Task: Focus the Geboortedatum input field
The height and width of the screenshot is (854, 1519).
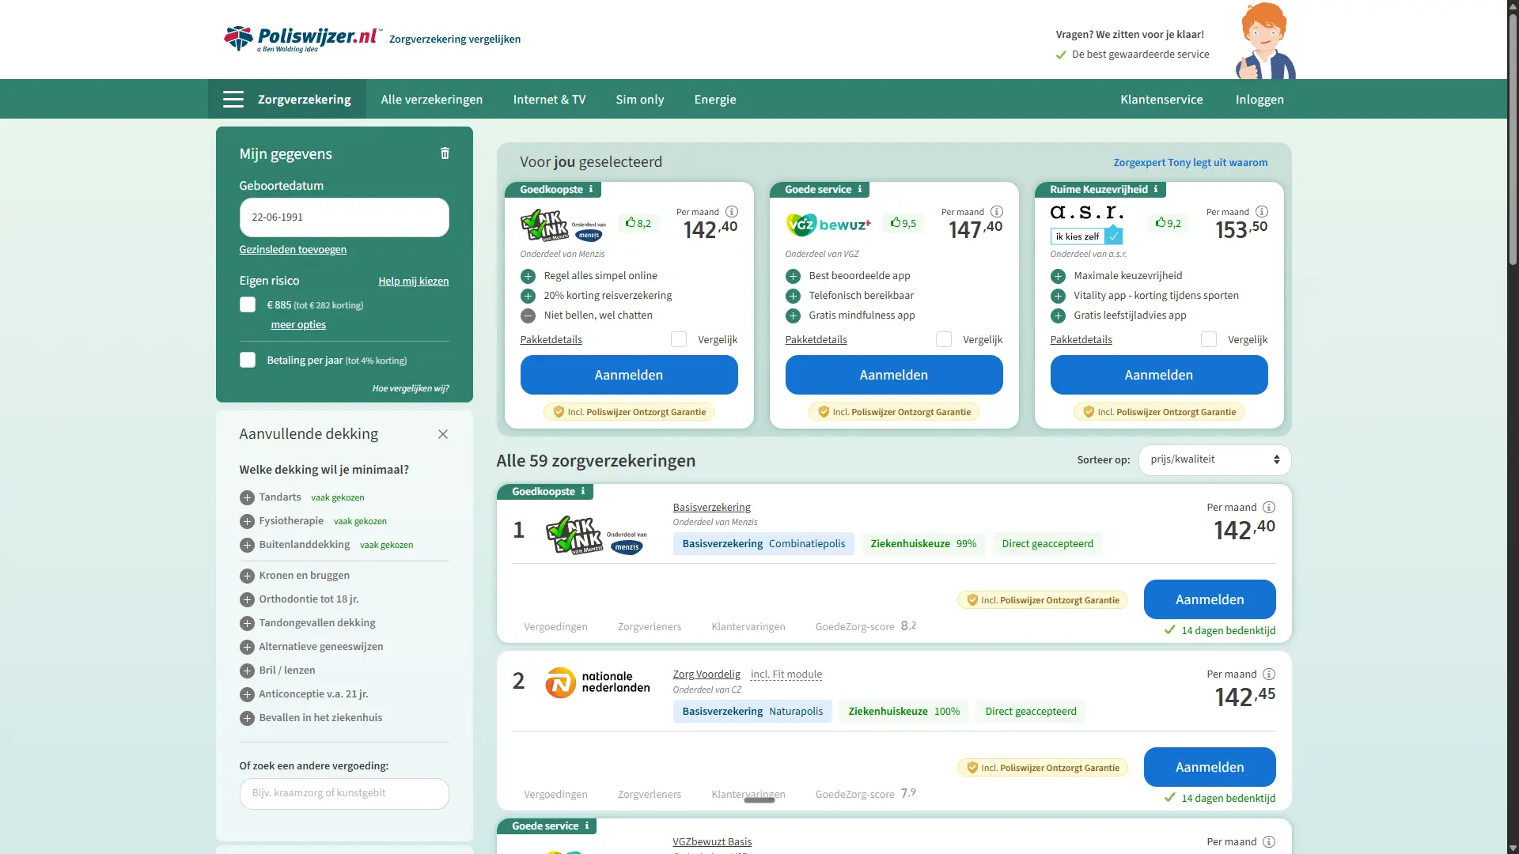Action: 344,217
